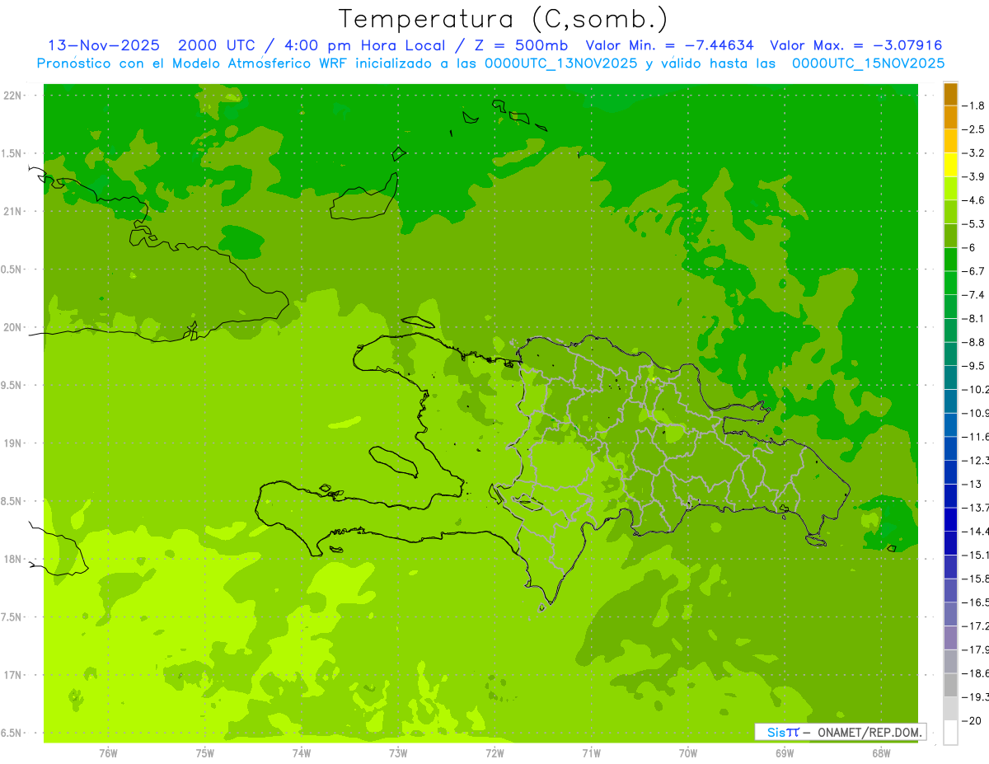Screen dimensions: 989x764
Task: Click the '-10.2' colorbar tick label
Action: 975,390
